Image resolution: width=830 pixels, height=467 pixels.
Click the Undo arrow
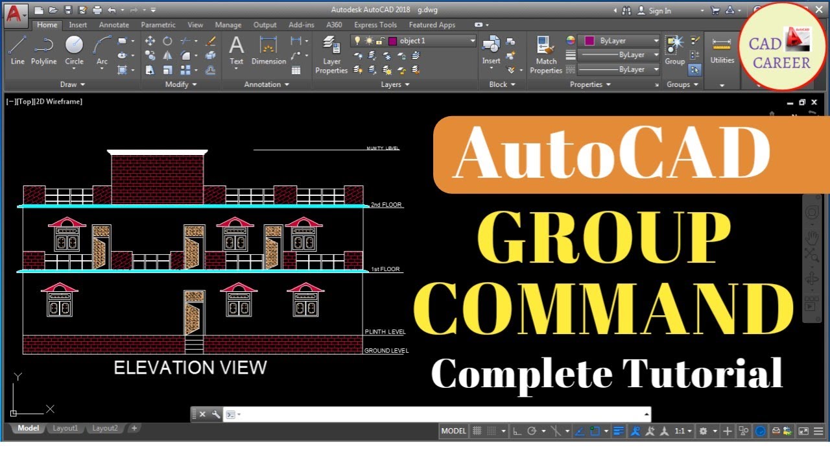(x=112, y=10)
